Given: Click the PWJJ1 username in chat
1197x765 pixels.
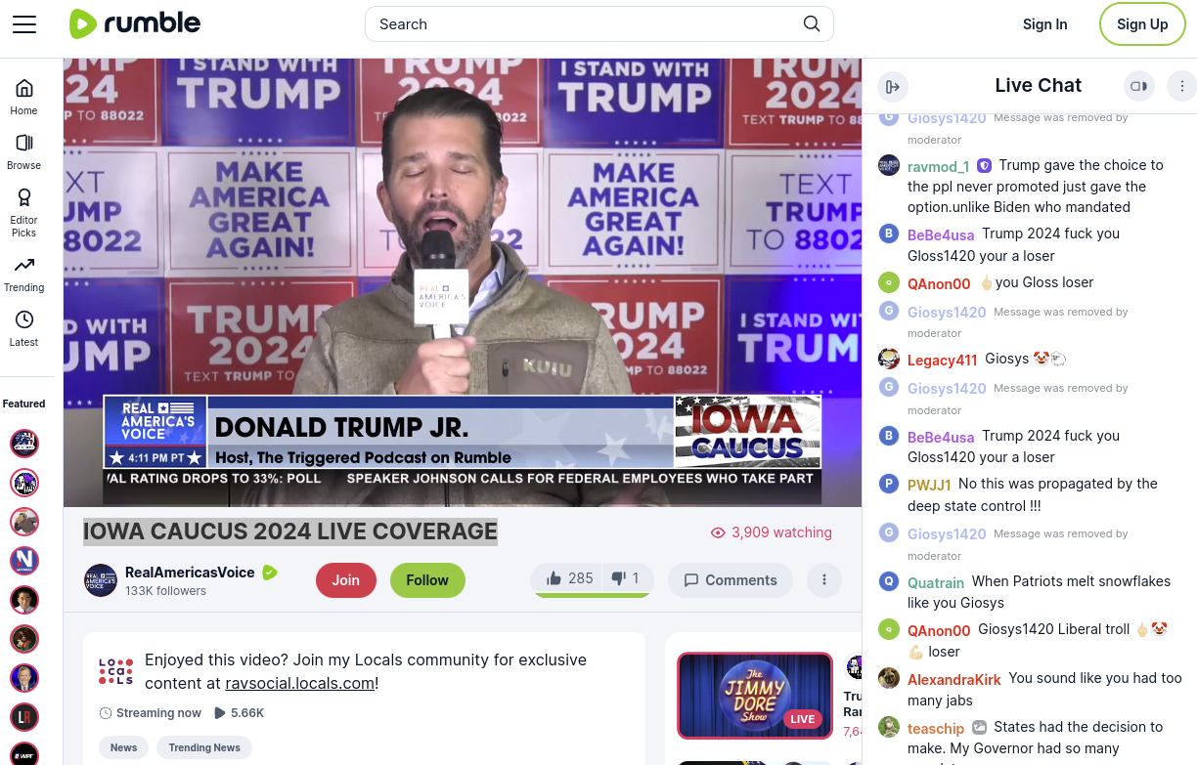Looking at the screenshot, I should coord(929,486).
